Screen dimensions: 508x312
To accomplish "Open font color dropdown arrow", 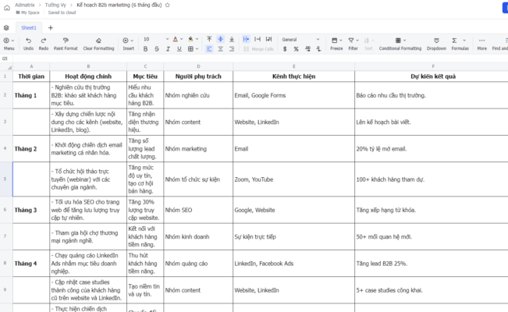I will [181, 40].
